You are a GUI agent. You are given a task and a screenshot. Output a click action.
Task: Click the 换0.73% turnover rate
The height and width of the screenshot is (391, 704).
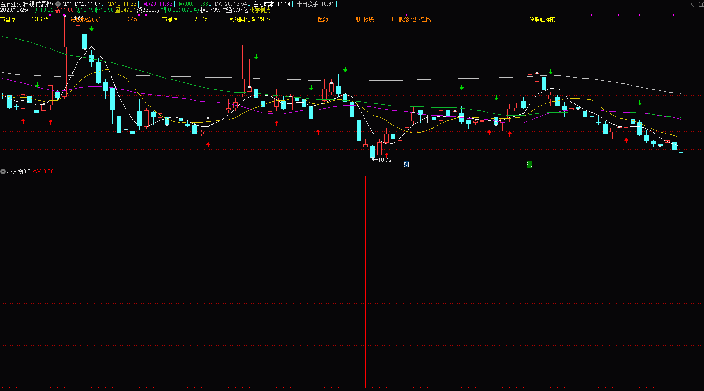coord(210,10)
